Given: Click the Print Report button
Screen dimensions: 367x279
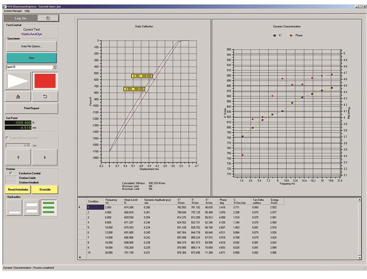Looking at the screenshot, I should [x=31, y=108].
